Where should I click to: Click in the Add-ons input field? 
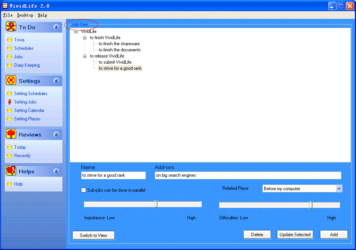pyautogui.click(x=248, y=175)
